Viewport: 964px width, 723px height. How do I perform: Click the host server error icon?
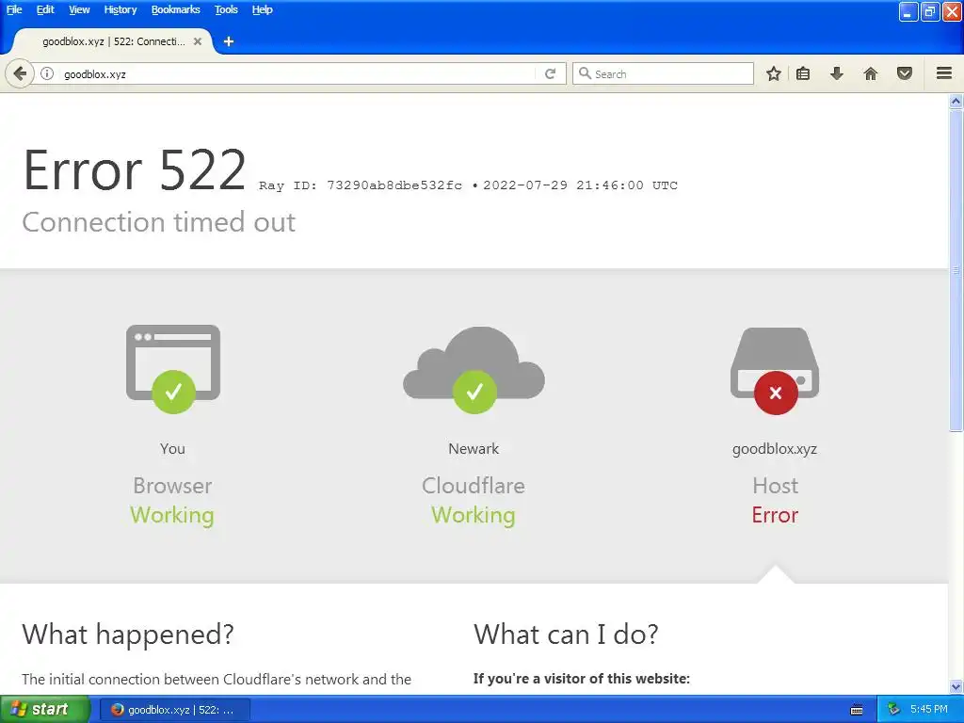pyautogui.click(x=775, y=371)
